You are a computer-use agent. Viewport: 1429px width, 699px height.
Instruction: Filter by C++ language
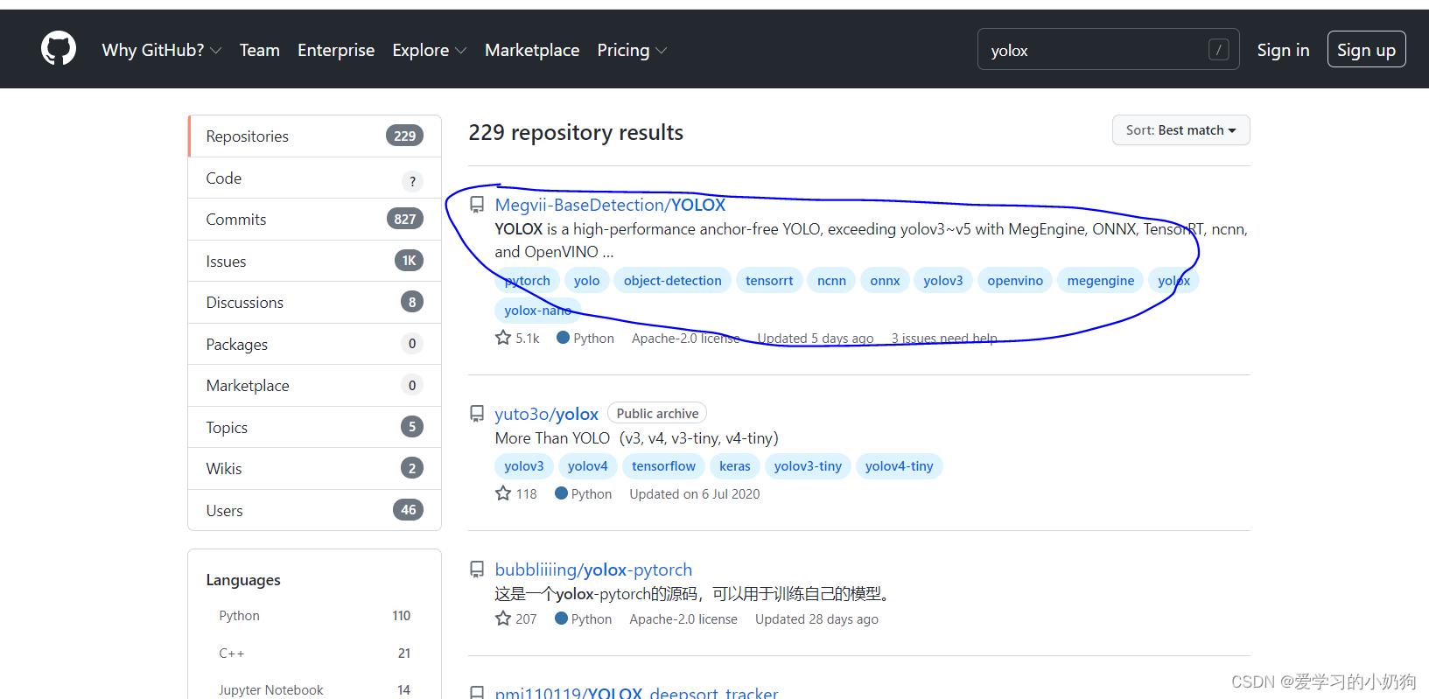click(314, 654)
